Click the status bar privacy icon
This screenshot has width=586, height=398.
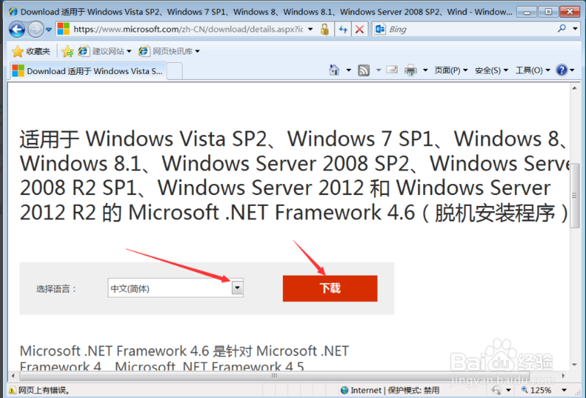point(497,390)
